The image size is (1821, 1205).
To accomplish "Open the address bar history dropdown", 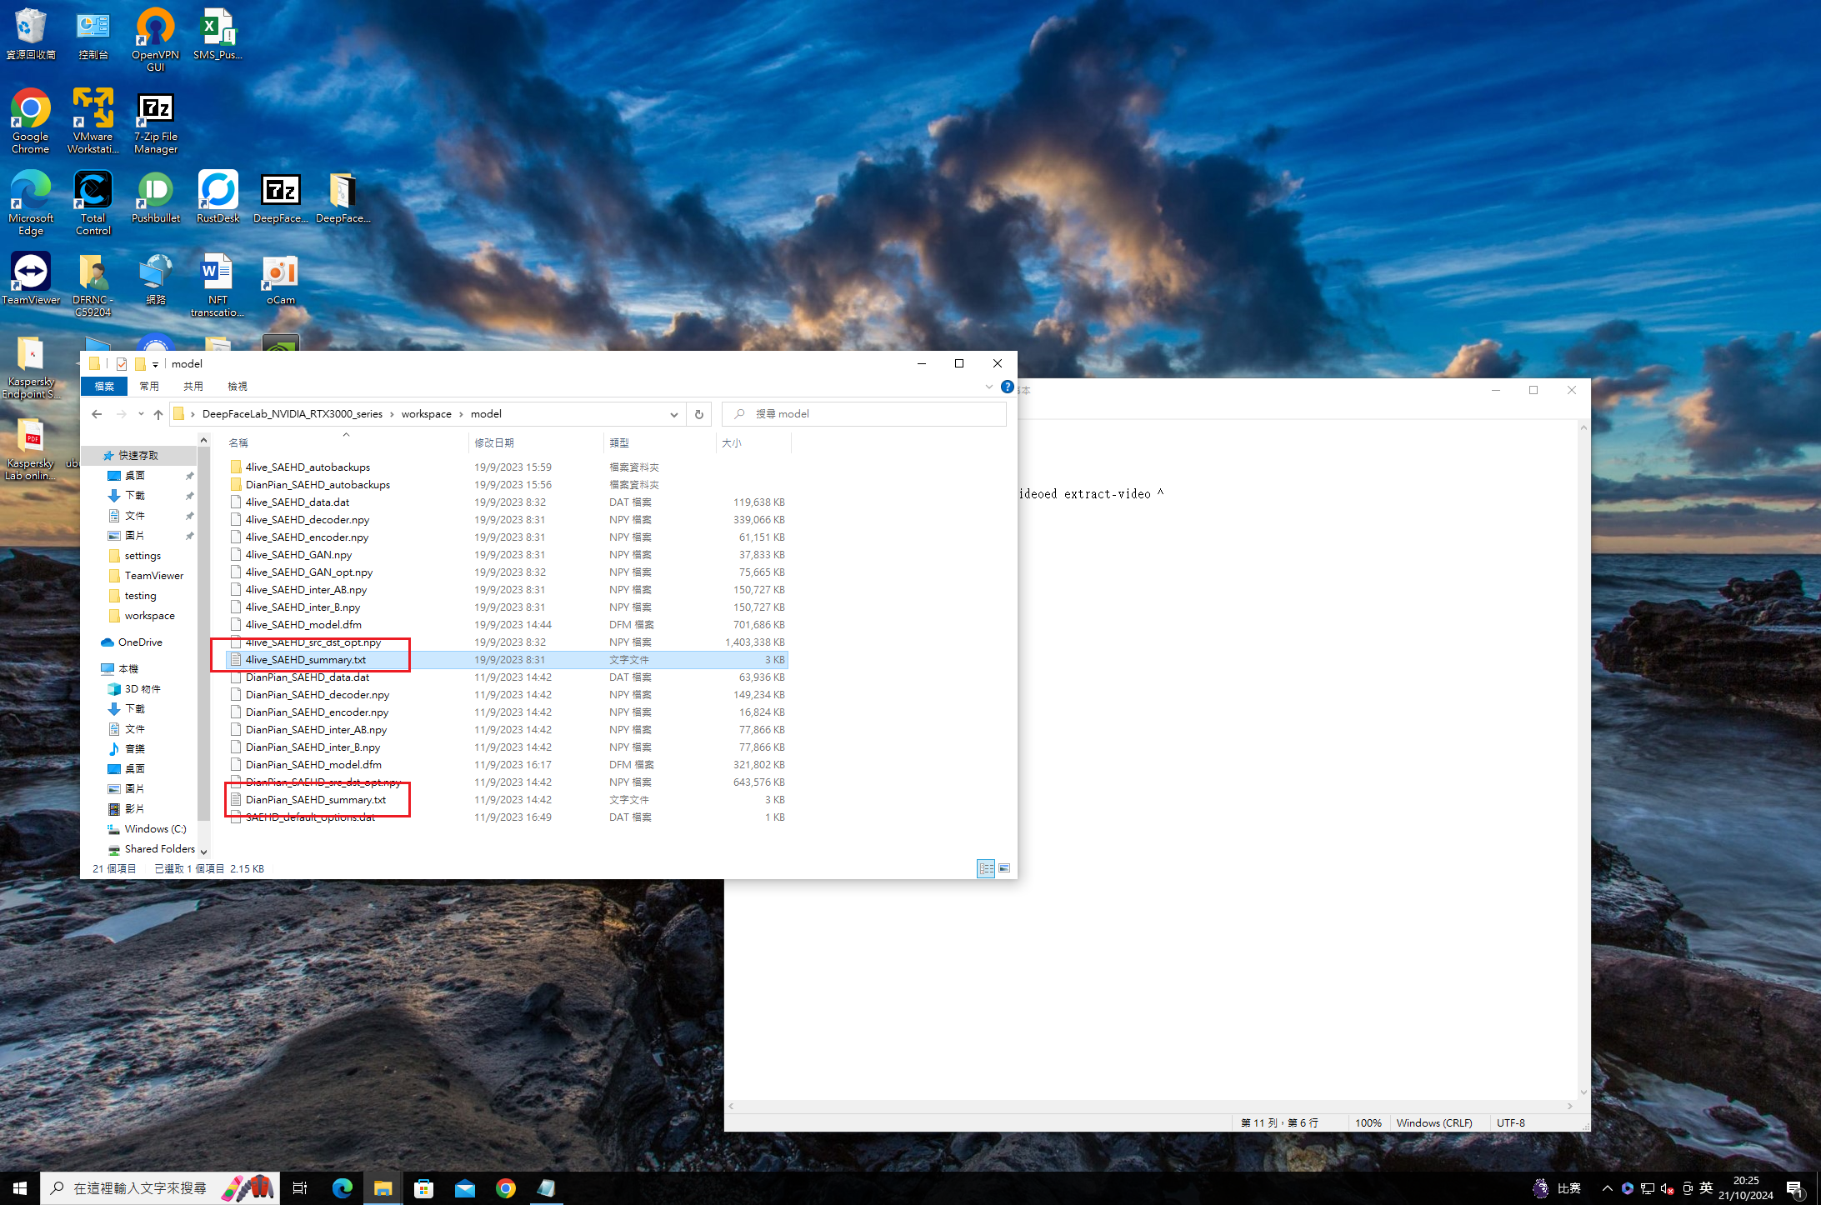I will [673, 414].
